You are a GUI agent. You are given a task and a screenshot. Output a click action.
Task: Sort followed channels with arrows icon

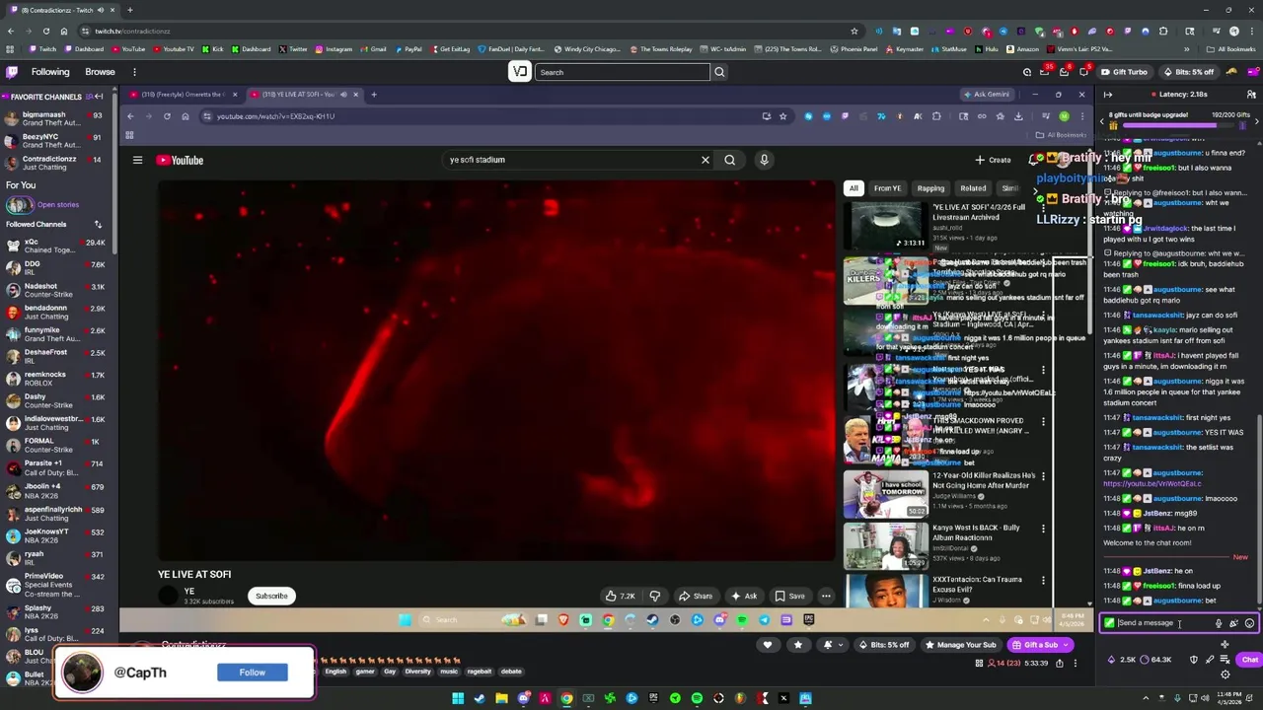(98, 225)
